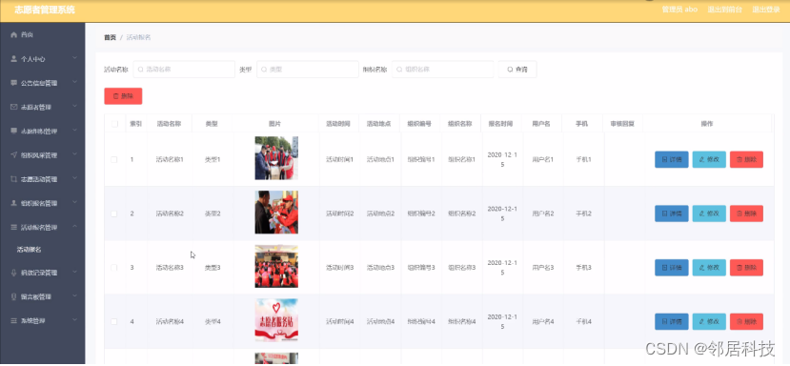
Task: Click the 志愿者管理系统 title in header
Action: (45, 10)
